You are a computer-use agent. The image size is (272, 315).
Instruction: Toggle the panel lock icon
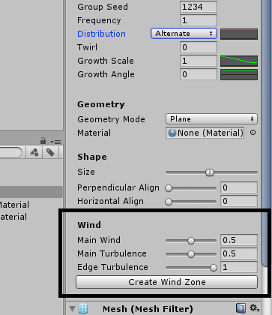point(43,141)
